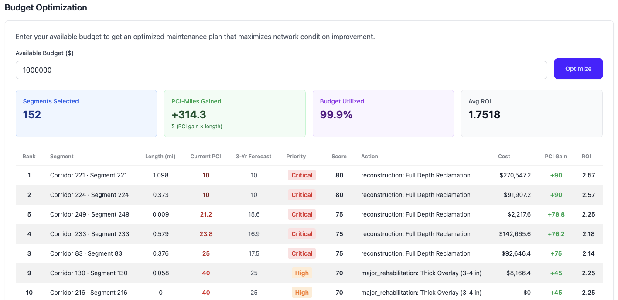Focus the Available Budget input field

pos(281,70)
